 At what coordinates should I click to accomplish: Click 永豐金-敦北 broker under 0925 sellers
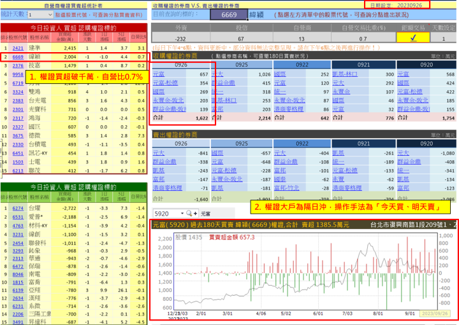(x=227, y=179)
